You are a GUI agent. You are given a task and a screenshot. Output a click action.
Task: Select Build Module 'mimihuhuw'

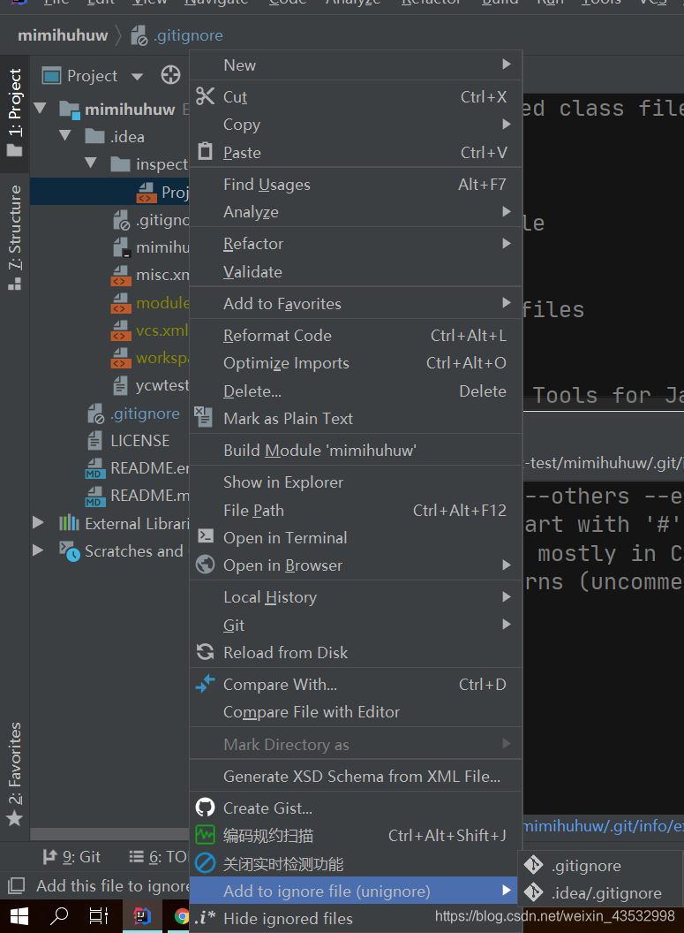356,450
